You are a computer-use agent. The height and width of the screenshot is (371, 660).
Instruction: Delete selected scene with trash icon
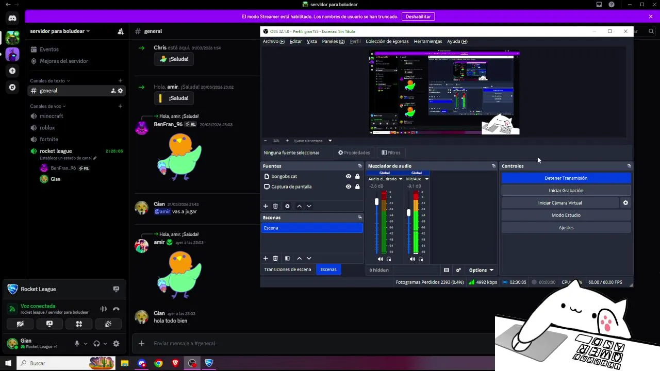pos(275,258)
